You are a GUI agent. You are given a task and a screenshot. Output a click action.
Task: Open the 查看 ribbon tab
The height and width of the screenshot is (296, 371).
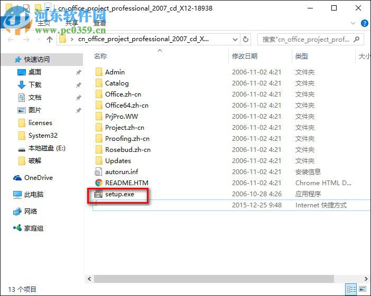pos(100,23)
